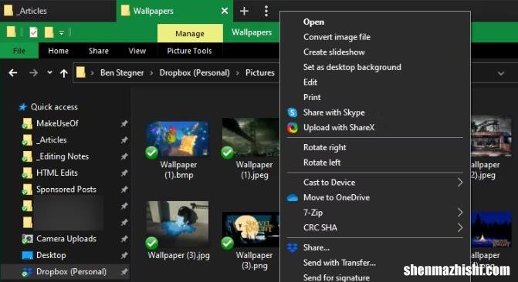This screenshot has height=282, width=518.
Task: Select Dropbox (Personal) in the sidebar
Action: (x=71, y=272)
